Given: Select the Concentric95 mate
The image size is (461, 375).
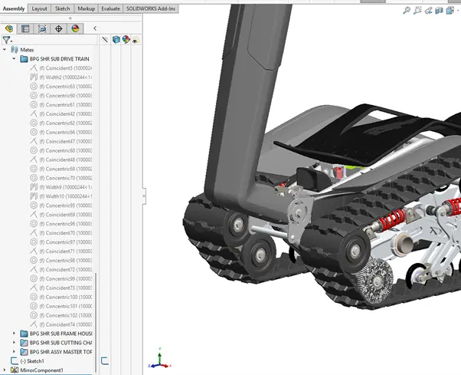Looking at the screenshot, I should tap(66, 206).
